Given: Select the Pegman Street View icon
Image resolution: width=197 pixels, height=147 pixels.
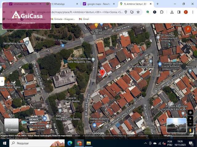Looking at the screenshot, I should point(190,130).
